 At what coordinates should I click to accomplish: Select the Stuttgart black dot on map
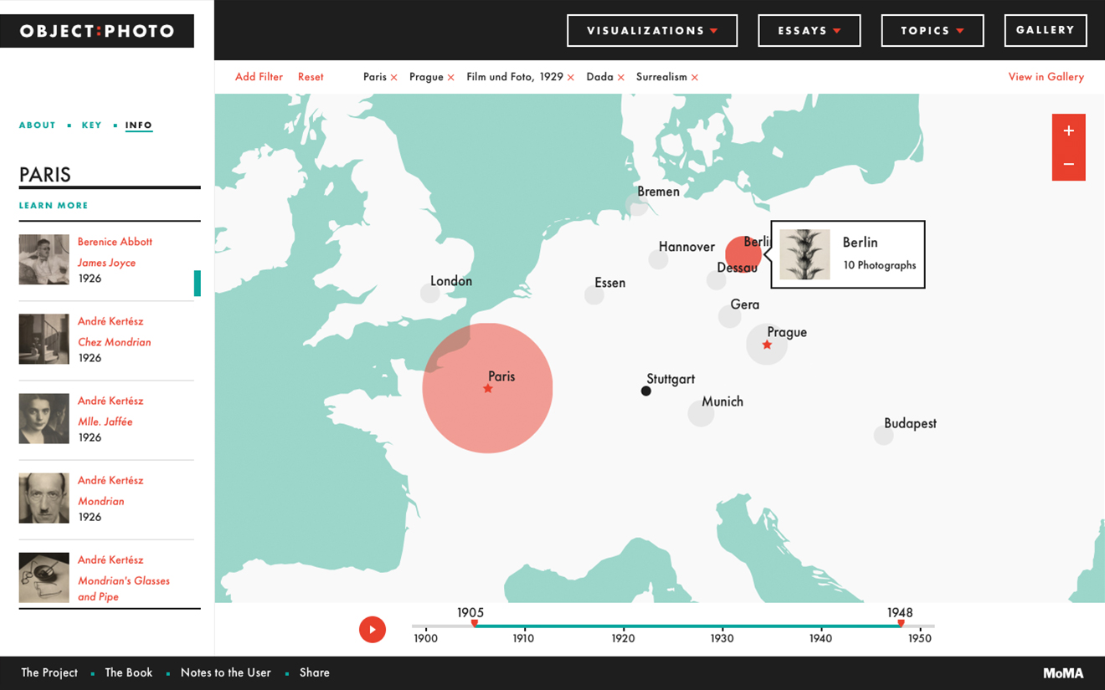tap(645, 391)
